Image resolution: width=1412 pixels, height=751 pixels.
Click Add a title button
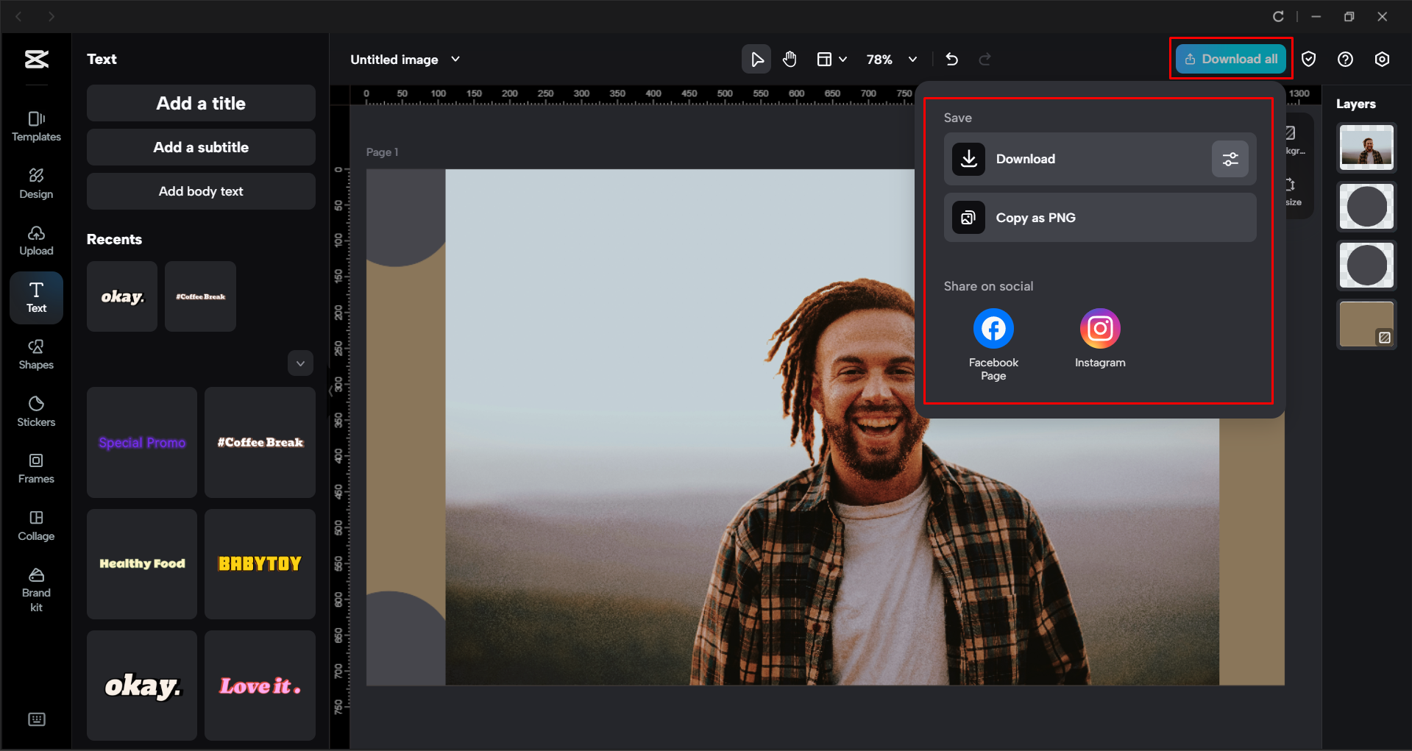click(x=201, y=104)
